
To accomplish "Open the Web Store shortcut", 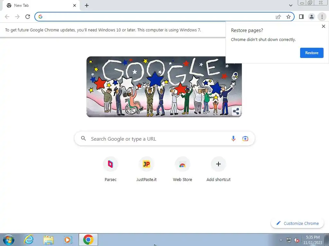I will 182,169.
